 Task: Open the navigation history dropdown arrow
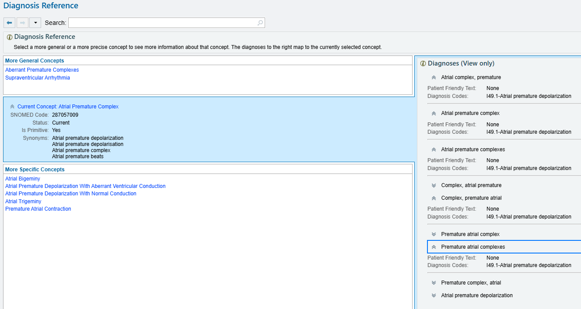coord(35,23)
